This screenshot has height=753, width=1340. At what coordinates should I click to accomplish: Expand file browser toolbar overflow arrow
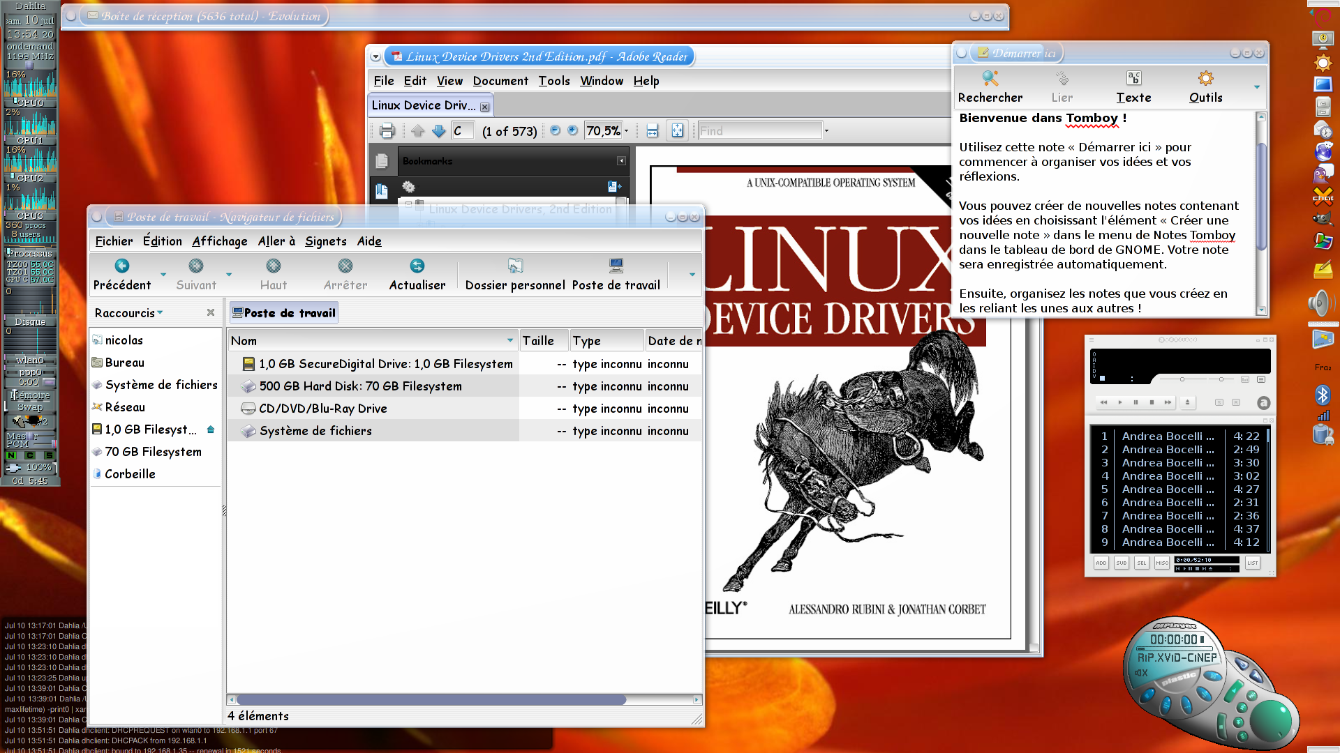point(692,274)
